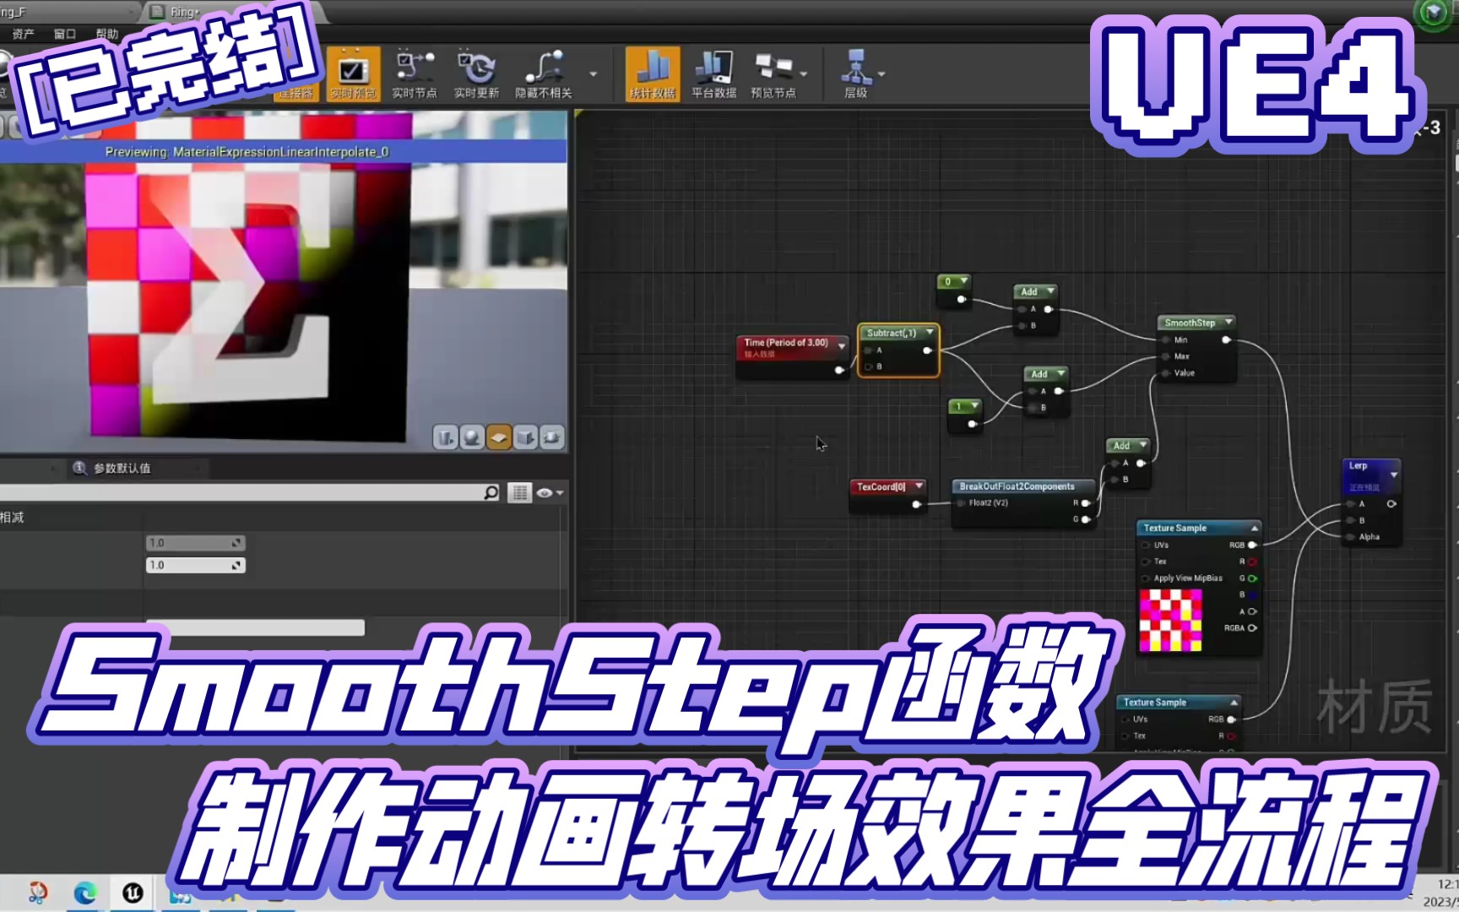Expand the SmoothStep node arrow

click(x=1228, y=322)
